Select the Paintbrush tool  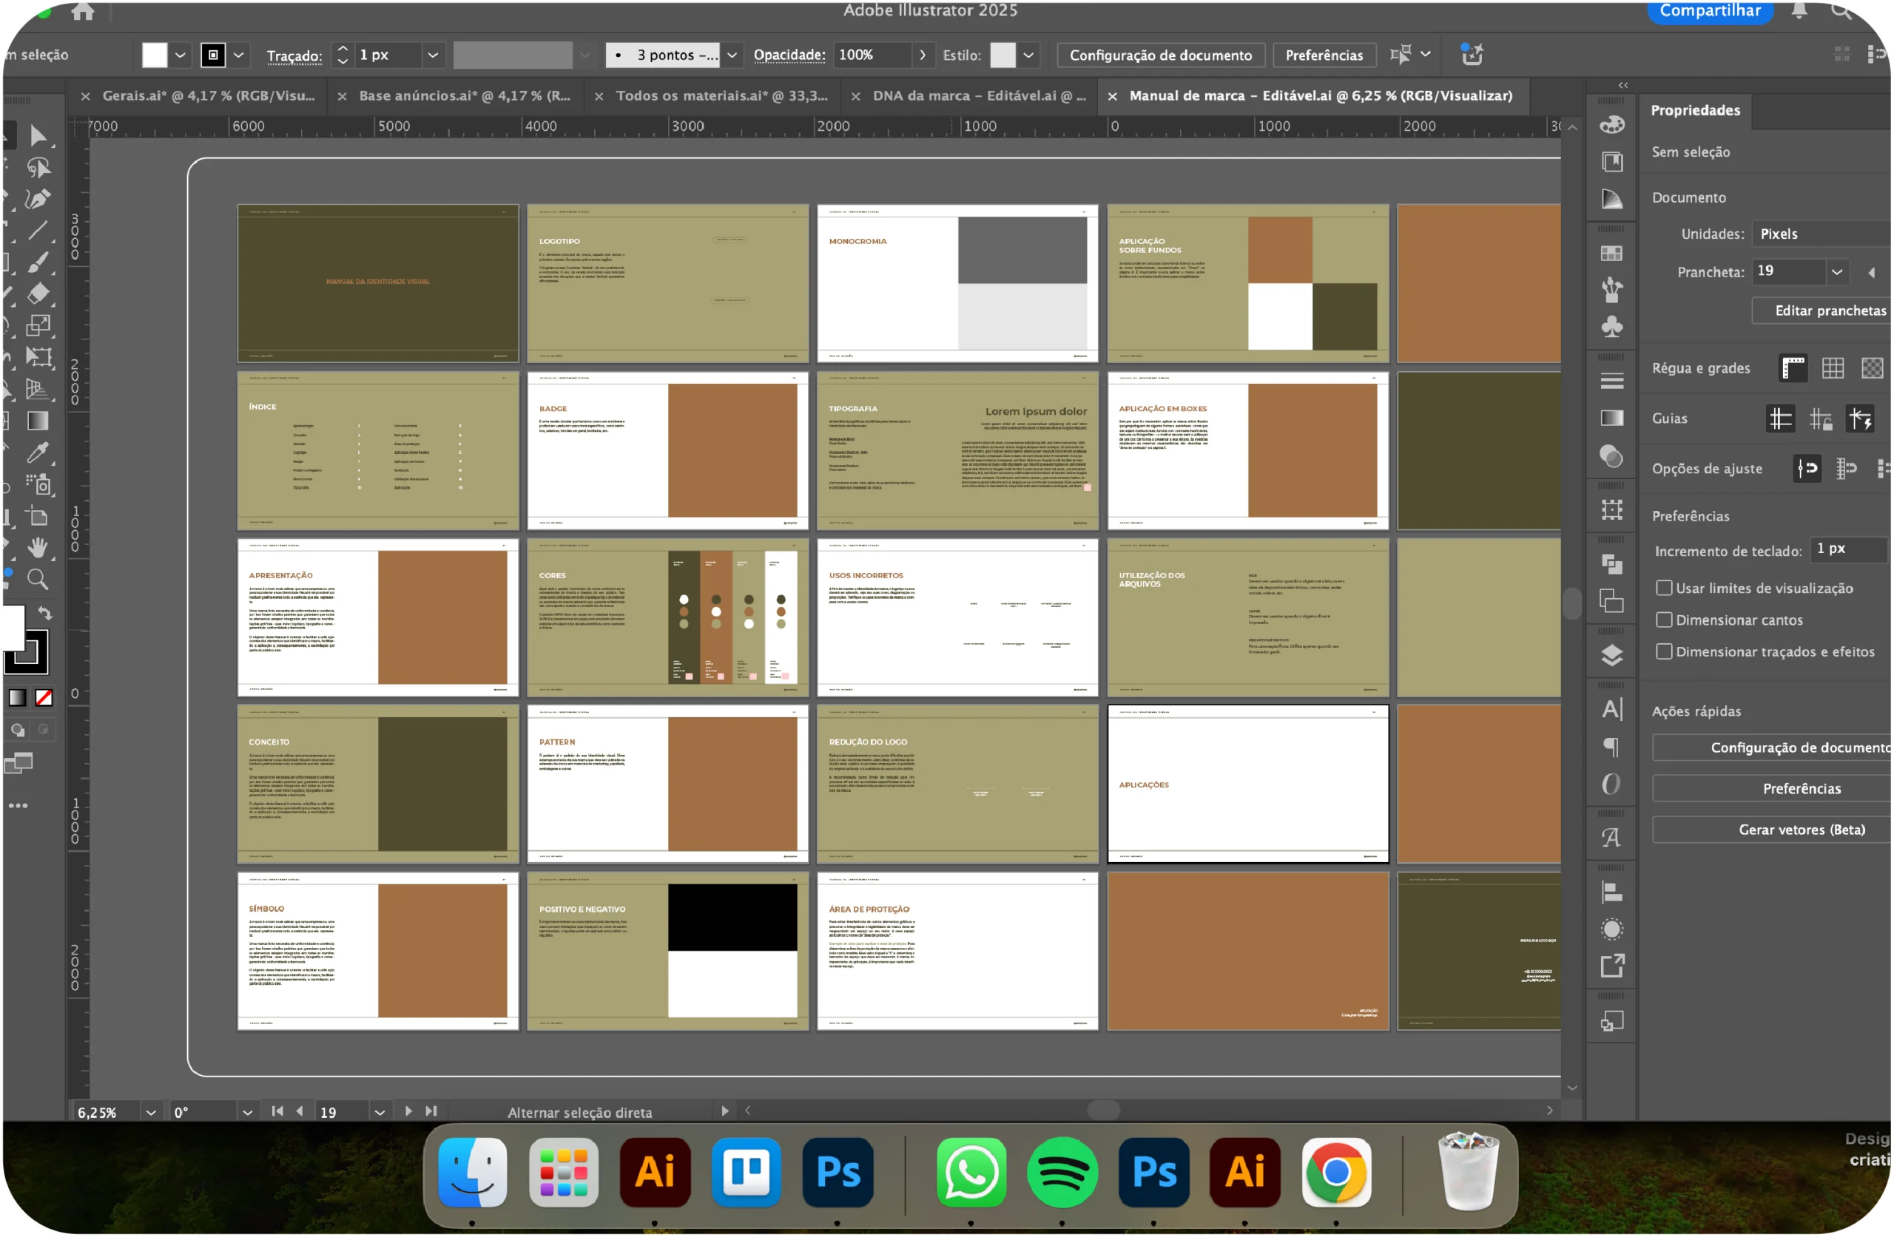pos(38,262)
